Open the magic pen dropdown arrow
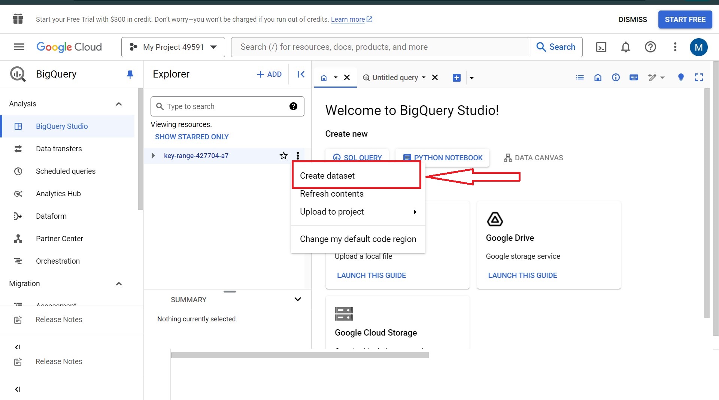The height and width of the screenshot is (400, 719). coord(662,78)
